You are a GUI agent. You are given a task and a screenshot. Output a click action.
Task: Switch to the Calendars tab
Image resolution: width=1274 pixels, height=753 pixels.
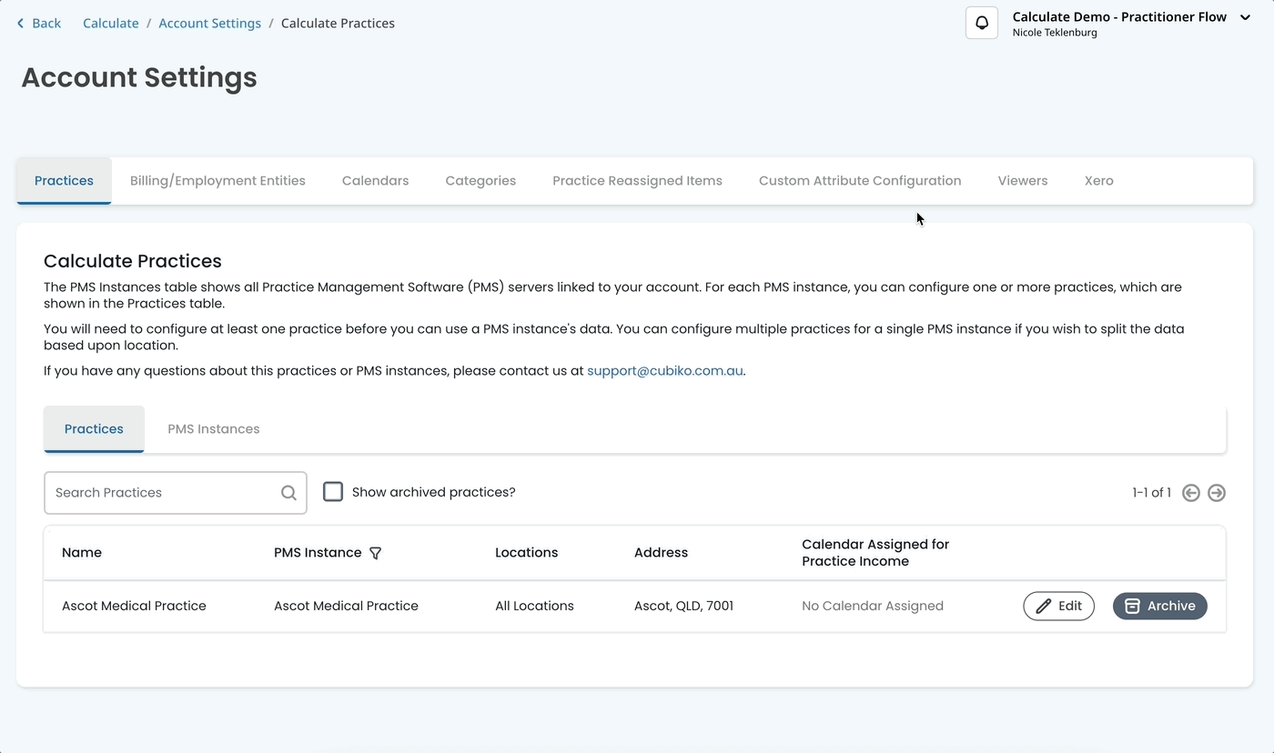tap(375, 181)
